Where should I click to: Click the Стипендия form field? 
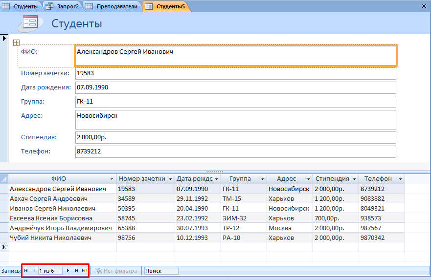pos(236,137)
